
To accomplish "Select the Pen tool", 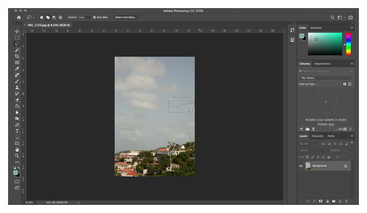I will point(17,125).
